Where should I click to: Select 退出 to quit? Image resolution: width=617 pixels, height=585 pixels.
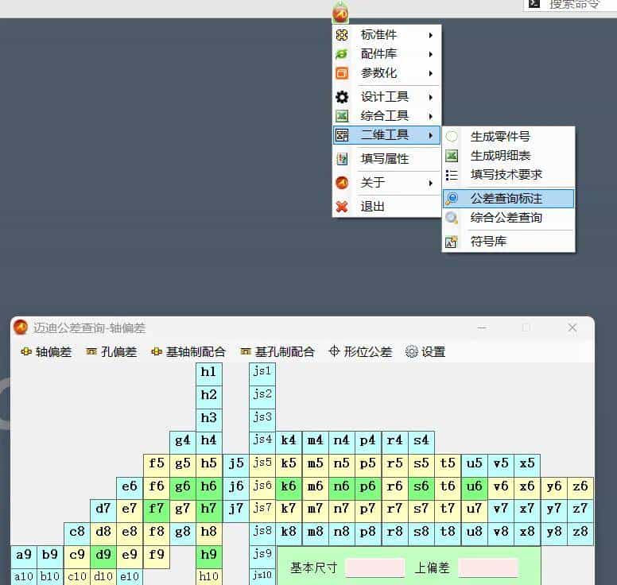pos(386,207)
